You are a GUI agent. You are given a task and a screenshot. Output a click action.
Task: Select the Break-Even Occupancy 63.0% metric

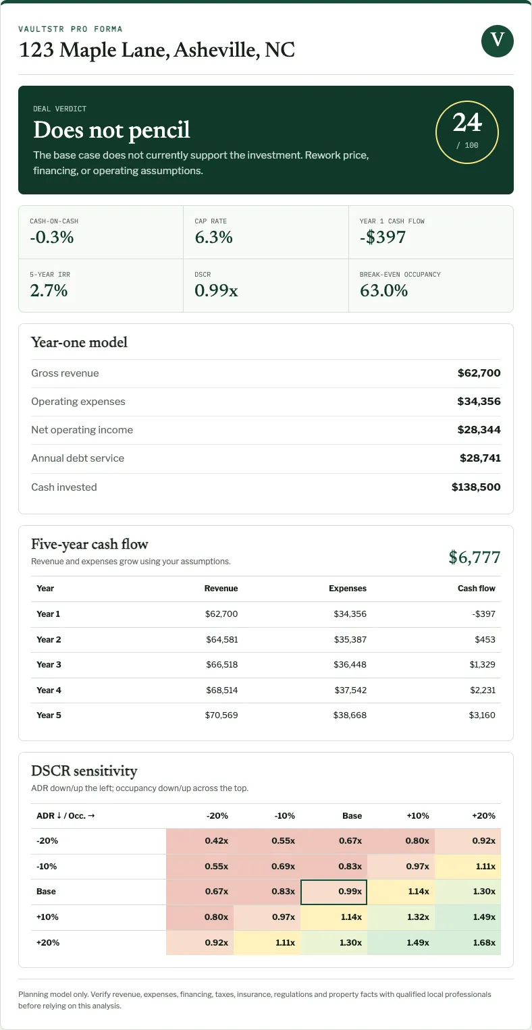point(431,286)
